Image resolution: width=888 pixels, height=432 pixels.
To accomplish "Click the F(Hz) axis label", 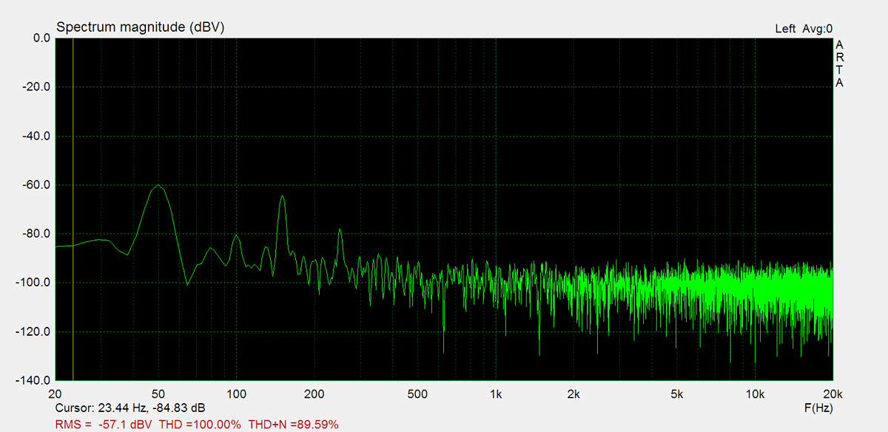I will (817, 408).
